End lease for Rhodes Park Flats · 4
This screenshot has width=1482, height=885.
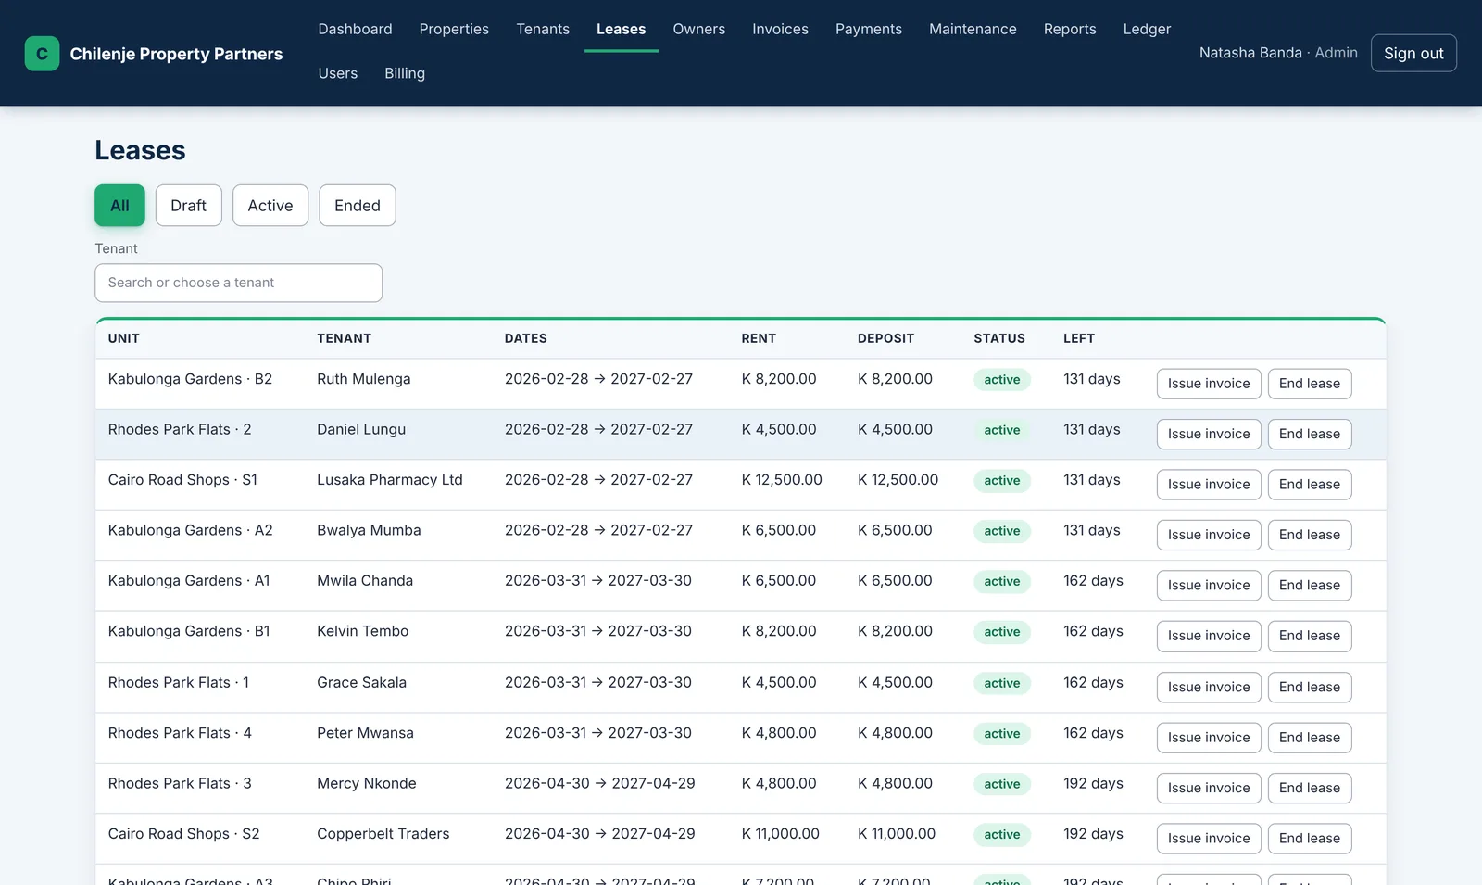[x=1310, y=738]
